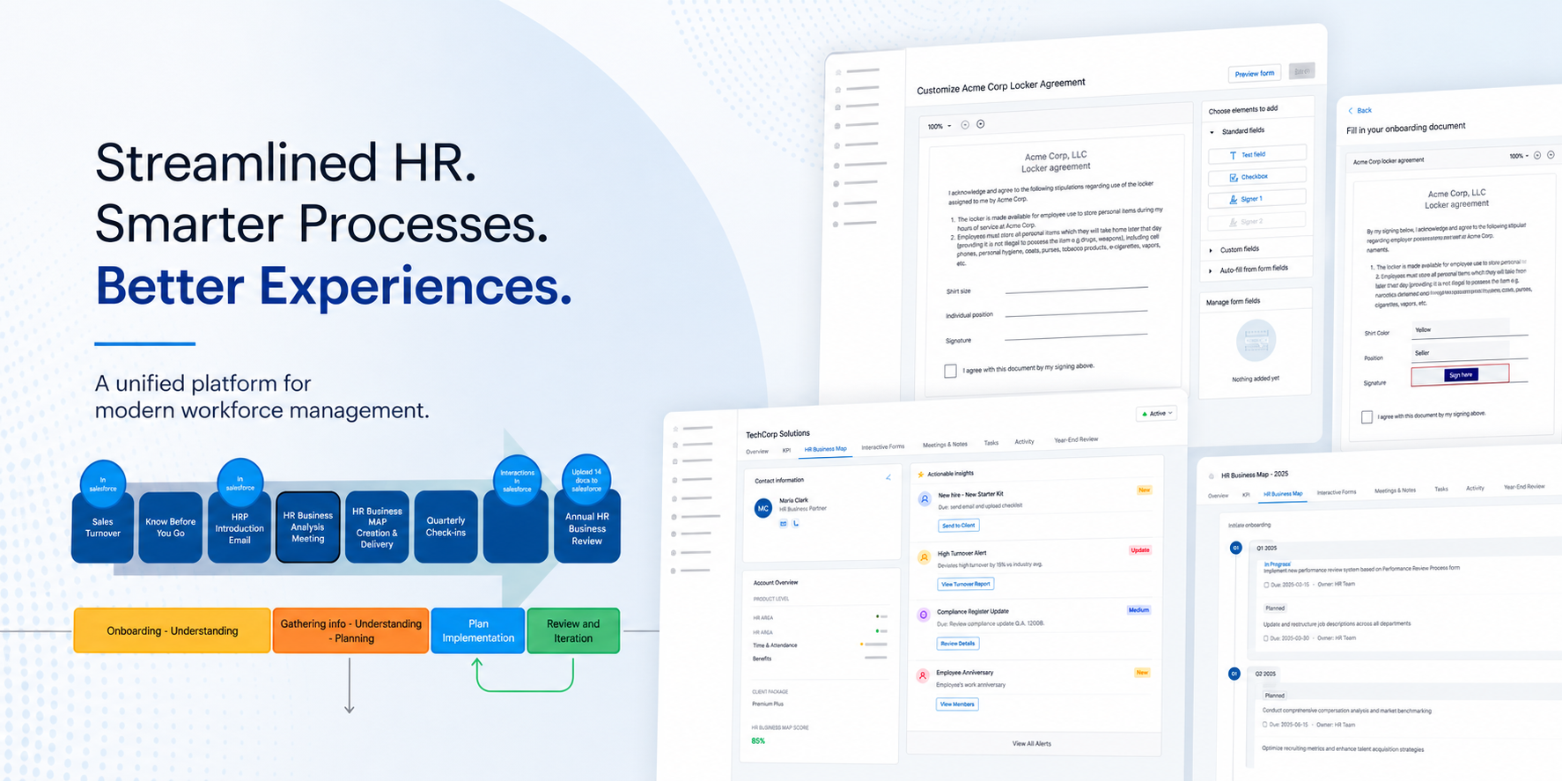Screen dimensions: 1562x781
Task: Click Time & Attendance progress bar
Action: 874,645
